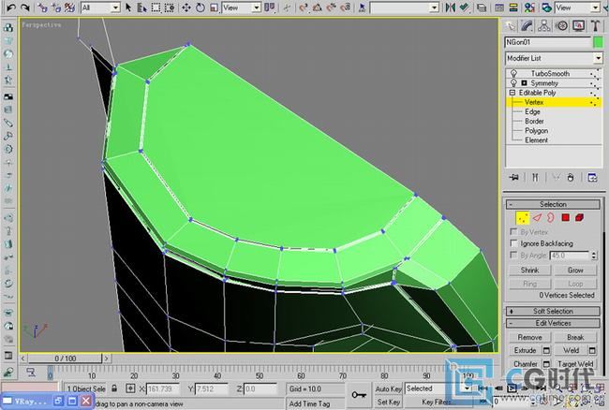Click Configure Modifier Sets icon
This screenshot has width=609, height=410.
(592, 178)
